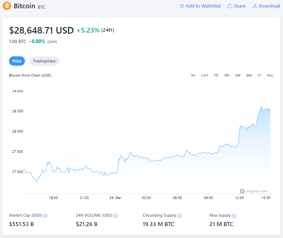283x238 pixels.
Task: Set chart range to 24H
Action: click(x=204, y=75)
